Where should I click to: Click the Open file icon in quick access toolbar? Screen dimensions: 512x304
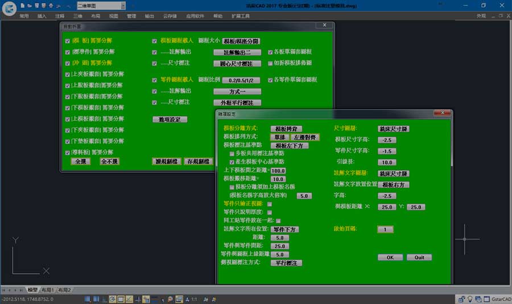tap(30, 6)
